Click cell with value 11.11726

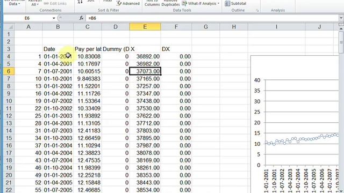pyautogui.click(x=87, y=94)
